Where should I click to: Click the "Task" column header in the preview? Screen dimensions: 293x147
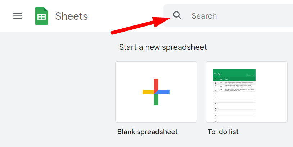click(x=226, y=79)
